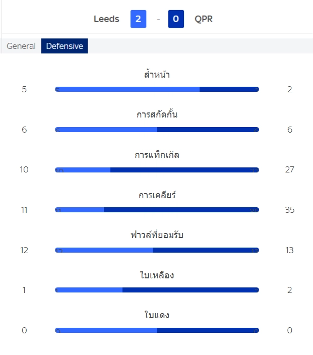The width and height of the screenshot is (313, 355).
Task: Click the การแท็กเกิล stat bar
Action: point(157,170)
